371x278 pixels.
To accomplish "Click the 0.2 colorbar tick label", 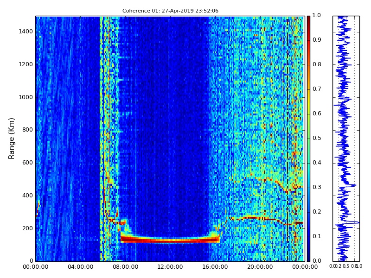I will (317, 212).
